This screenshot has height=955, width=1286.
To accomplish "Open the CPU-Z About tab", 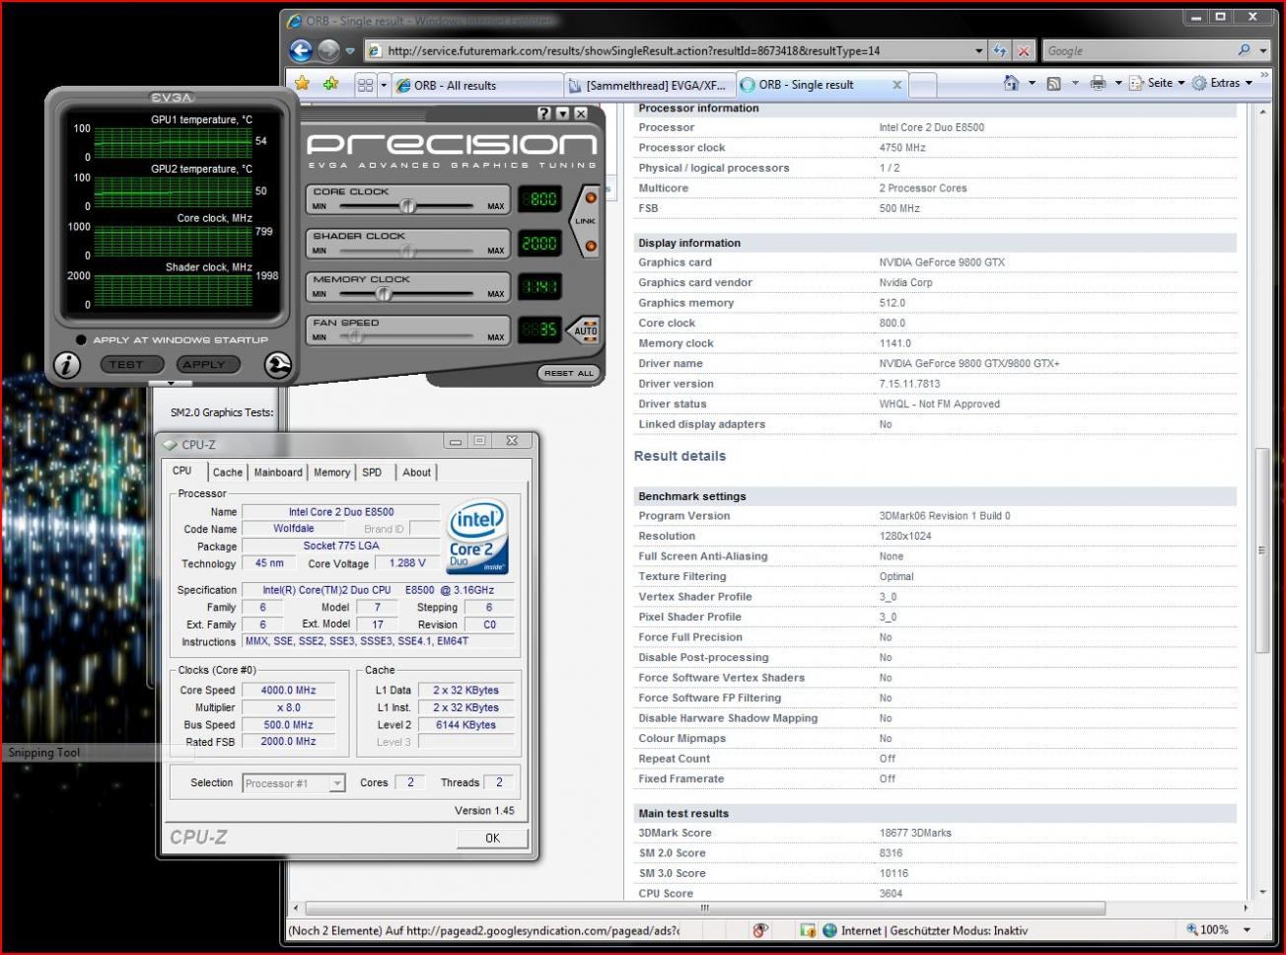I will pos(417,473).
